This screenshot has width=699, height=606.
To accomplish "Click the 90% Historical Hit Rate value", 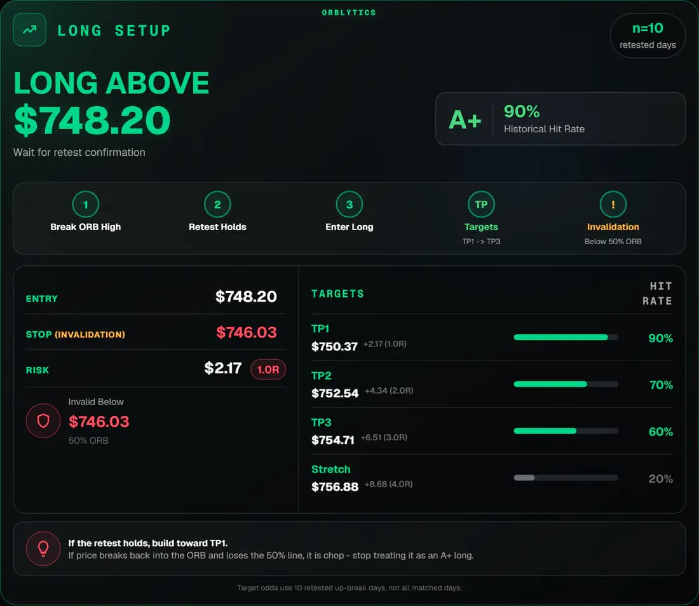I will [522, 111].
